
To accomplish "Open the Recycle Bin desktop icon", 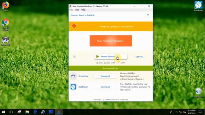I will [198, 93].
